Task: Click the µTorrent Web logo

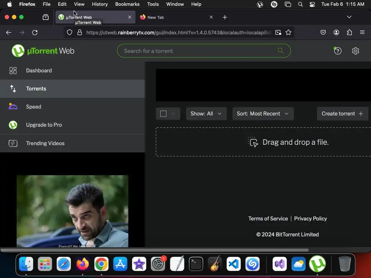Action: [x=43, y=51]
